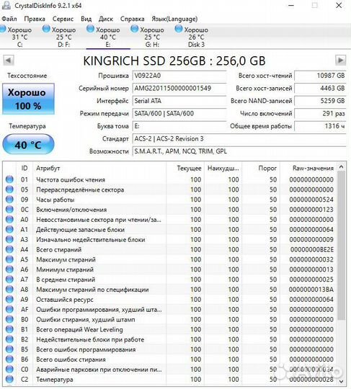The image size is (351, 389).
Task: Click the CrystalDiskInfo title bar app icon
Action: pos(6,5)
